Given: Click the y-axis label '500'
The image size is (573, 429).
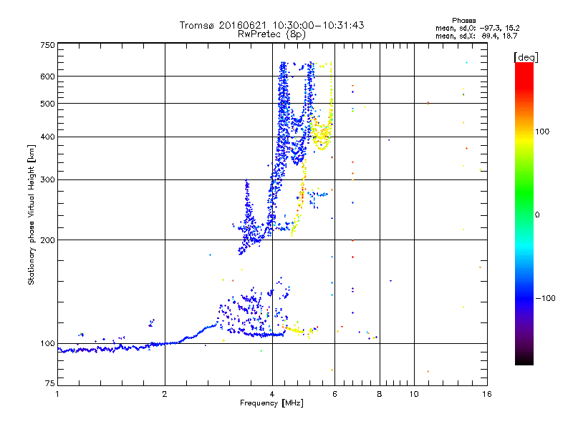Looking at the screenshot, I should tap(47, 104).
